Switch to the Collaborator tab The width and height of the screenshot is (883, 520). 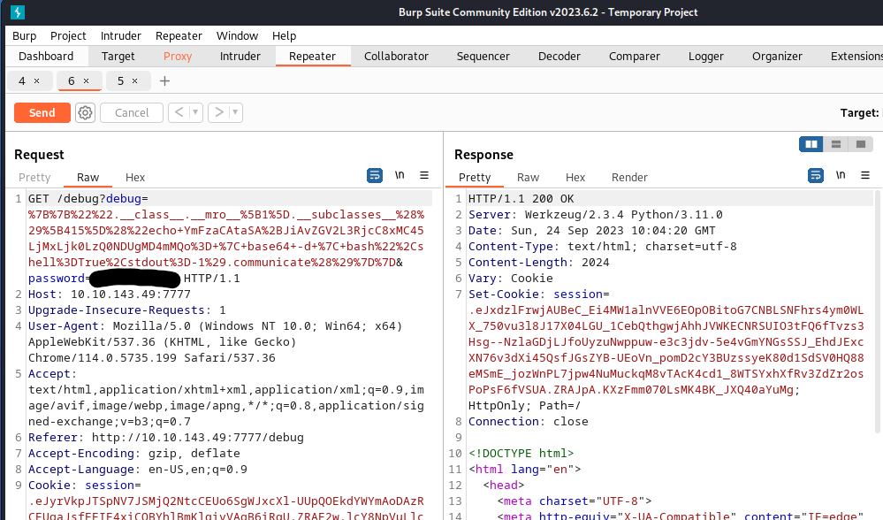pyautogui.click(x=396, y=57)
